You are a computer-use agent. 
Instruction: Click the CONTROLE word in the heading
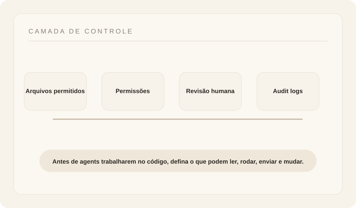[x=109, y=31]
